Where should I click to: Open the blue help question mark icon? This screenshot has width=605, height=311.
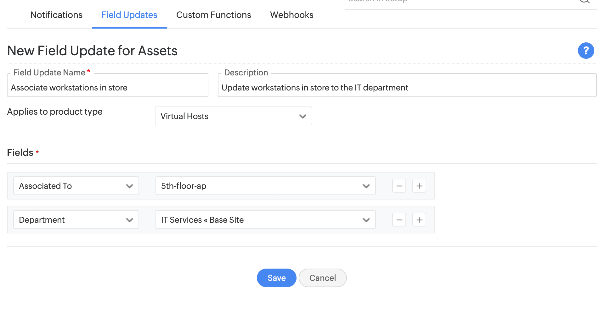coord(585,51)
